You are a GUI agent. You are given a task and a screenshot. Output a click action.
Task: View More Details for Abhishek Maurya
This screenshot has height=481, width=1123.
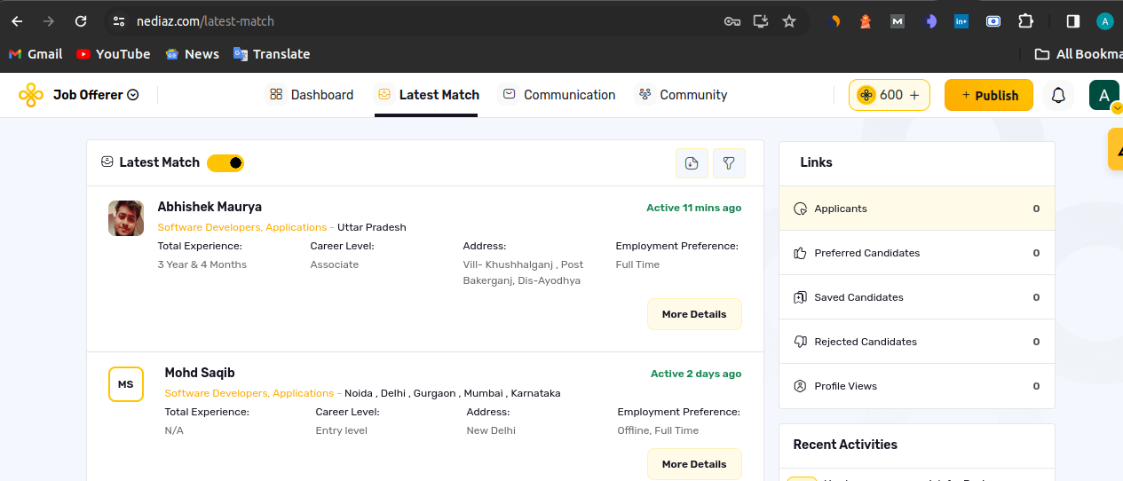click(693, 314)
